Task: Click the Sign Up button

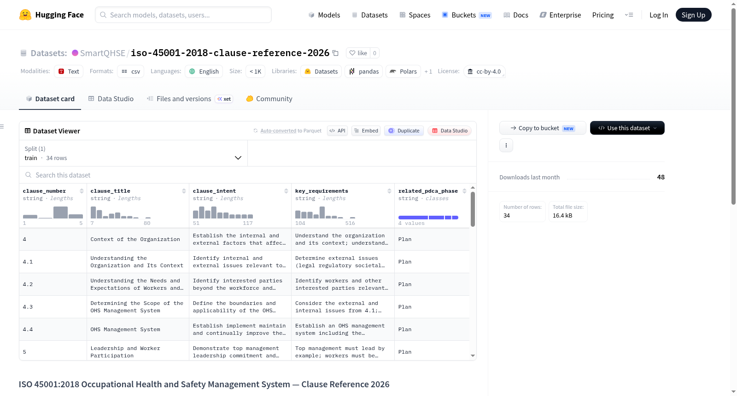Action: tap(693, 15)
